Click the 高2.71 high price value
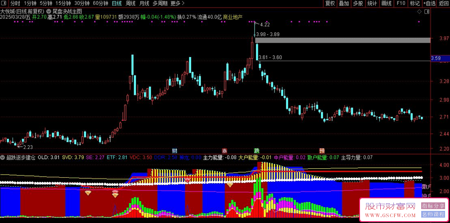Screen dimensions: 450x223 (x=54, y=17)
